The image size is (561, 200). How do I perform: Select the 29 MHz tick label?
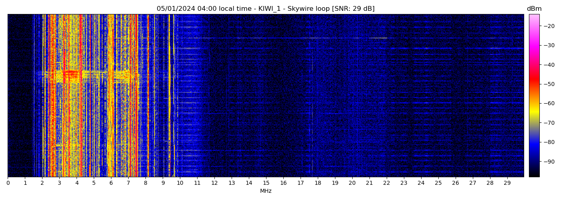(x=507, y=183)
